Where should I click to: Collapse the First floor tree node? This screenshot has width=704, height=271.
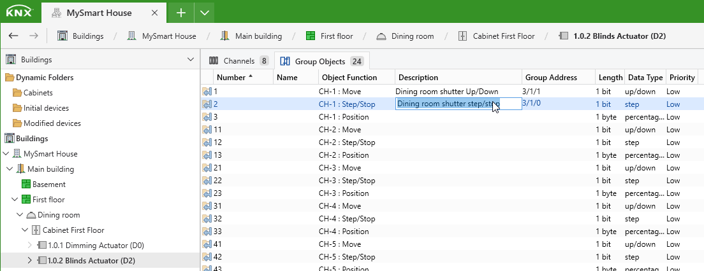click(x=16, y=199)
